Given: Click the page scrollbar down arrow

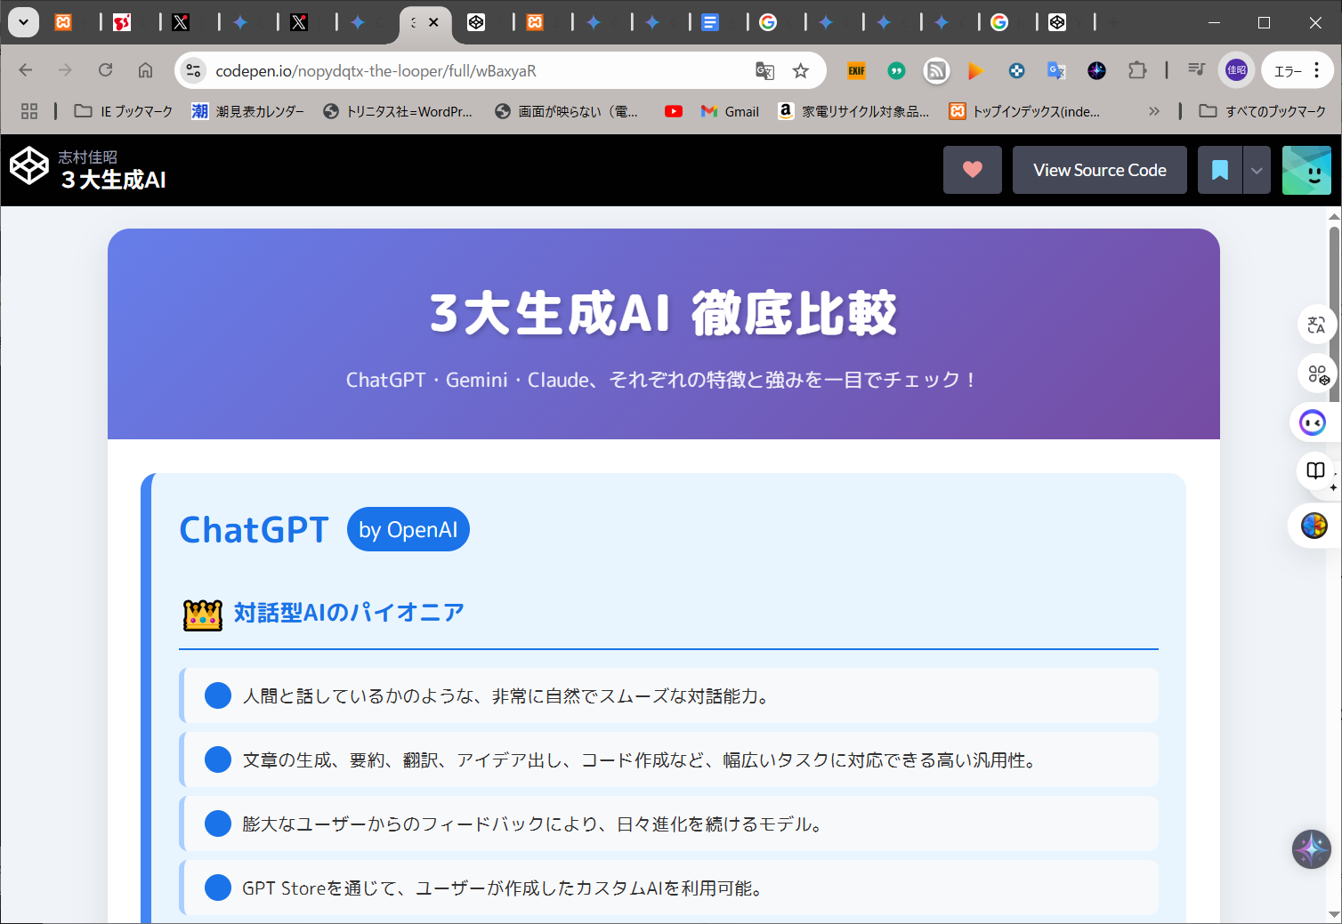Looking at the screenshot, I should pos(1334,914).
